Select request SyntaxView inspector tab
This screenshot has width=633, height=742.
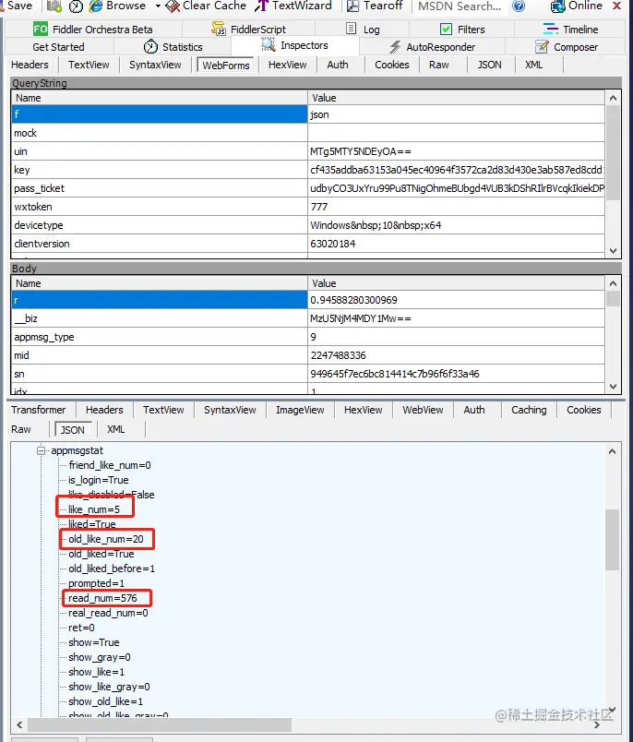[155, 65]
